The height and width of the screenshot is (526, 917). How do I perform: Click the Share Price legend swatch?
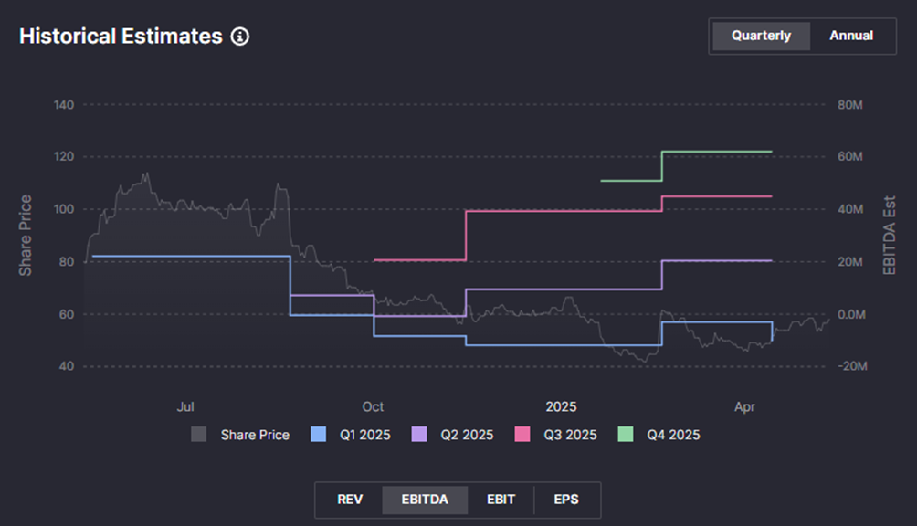point(199,435)
